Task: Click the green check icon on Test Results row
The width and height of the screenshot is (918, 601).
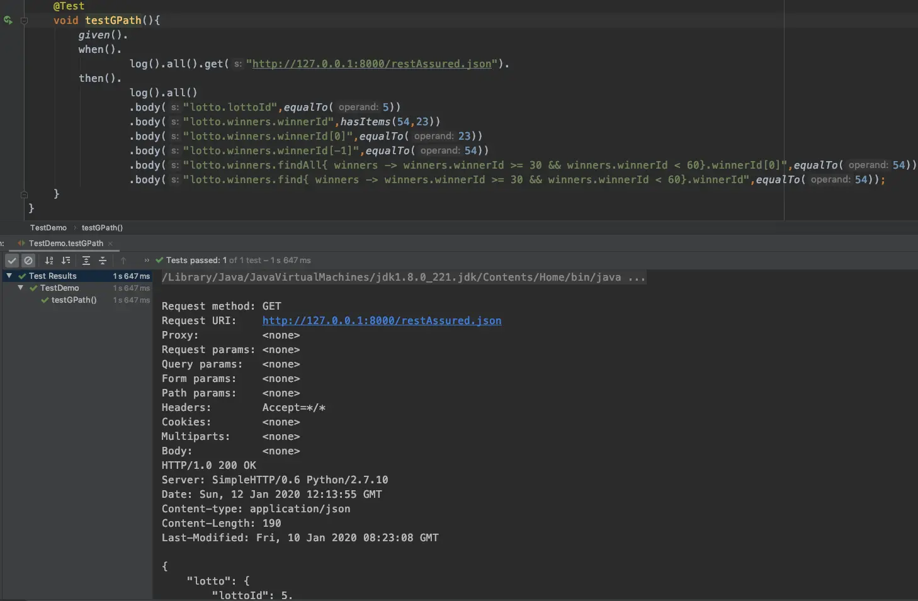Action: pyautogui.click(x=22, y=276)
